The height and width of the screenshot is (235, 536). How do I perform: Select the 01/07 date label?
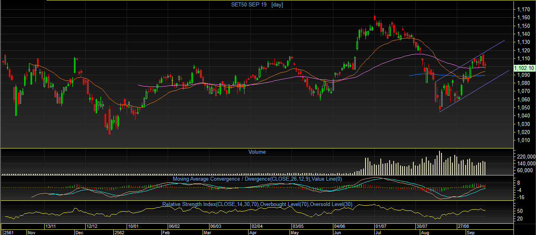380,227
